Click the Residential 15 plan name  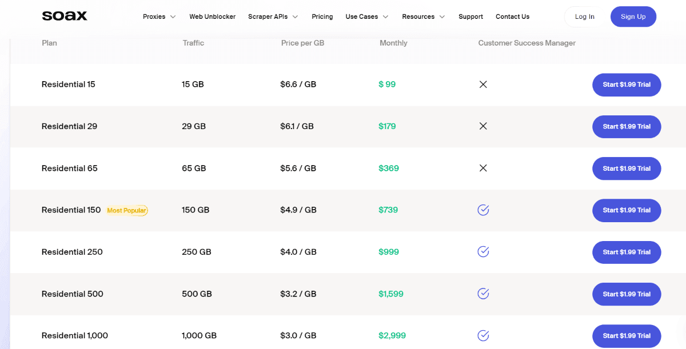click(x=69, y=85)
